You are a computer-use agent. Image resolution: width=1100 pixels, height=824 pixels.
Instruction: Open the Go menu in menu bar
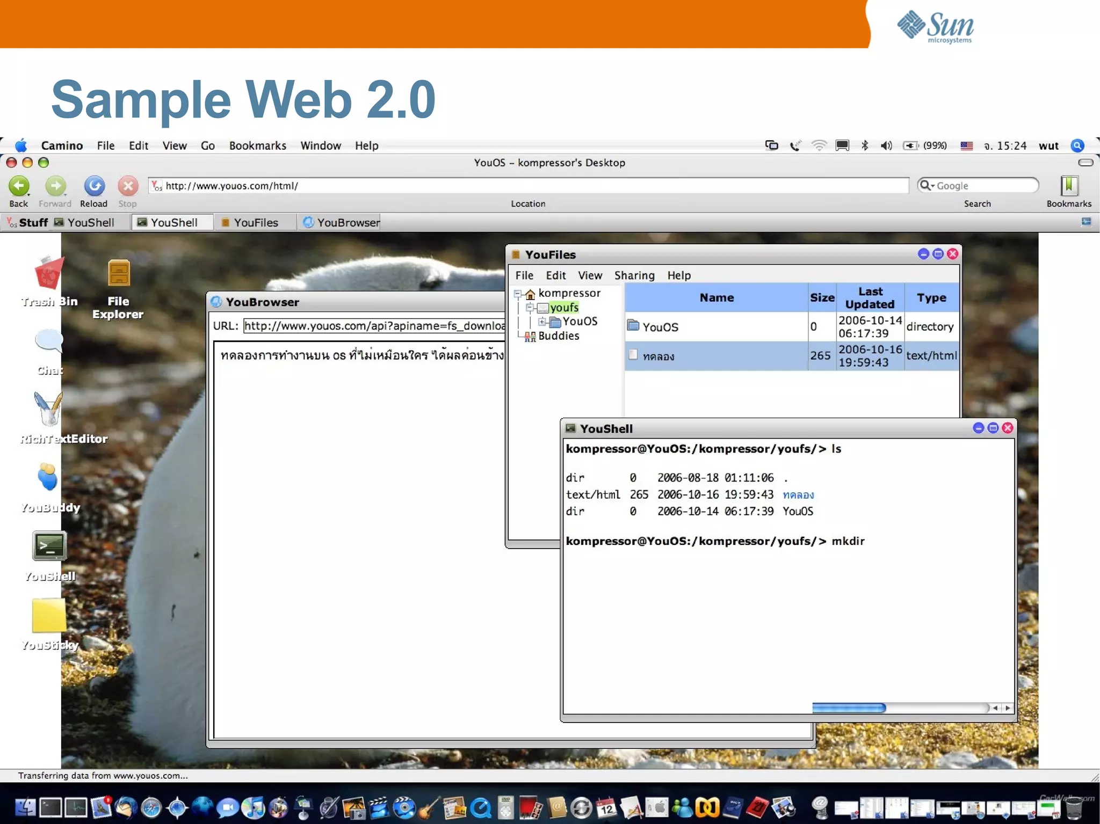click(208, 145)
